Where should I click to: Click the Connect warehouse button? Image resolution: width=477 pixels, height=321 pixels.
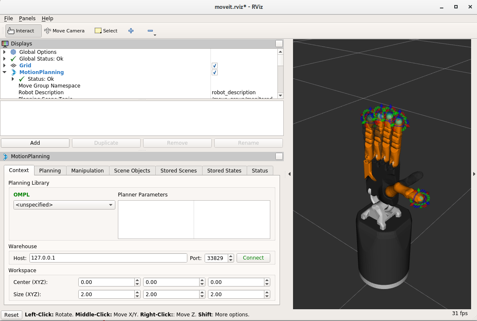253,258
